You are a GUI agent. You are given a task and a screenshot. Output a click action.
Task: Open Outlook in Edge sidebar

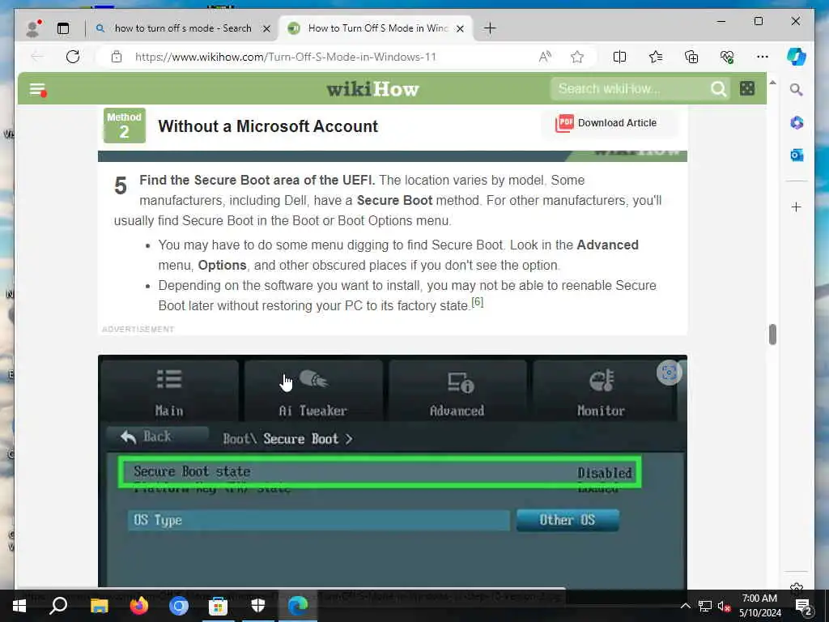797,155
